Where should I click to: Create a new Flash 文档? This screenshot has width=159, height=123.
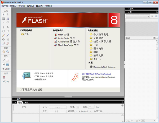coord(62,35)
